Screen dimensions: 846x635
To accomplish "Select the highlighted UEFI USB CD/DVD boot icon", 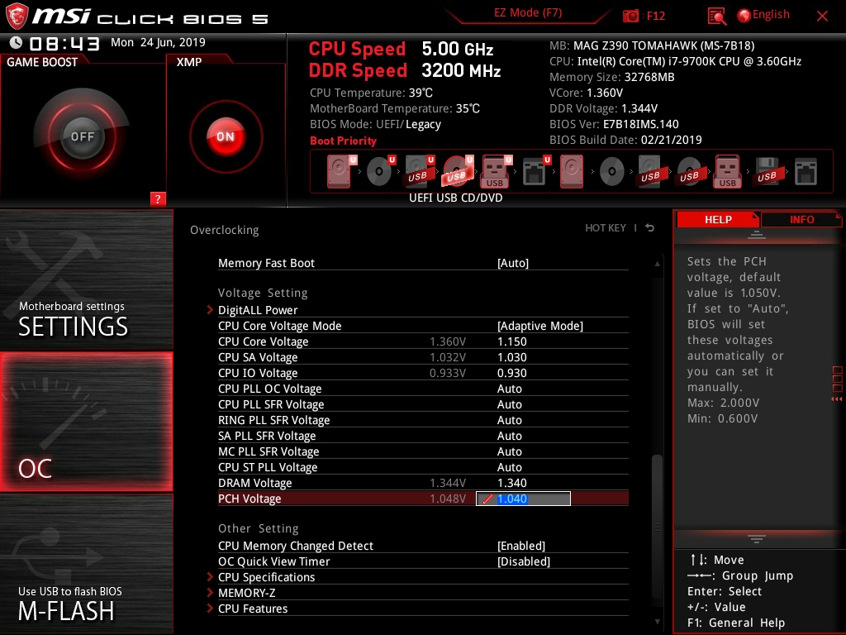I will coord(456,172).
